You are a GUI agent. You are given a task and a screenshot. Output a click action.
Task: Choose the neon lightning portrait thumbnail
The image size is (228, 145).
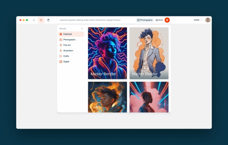107,53
